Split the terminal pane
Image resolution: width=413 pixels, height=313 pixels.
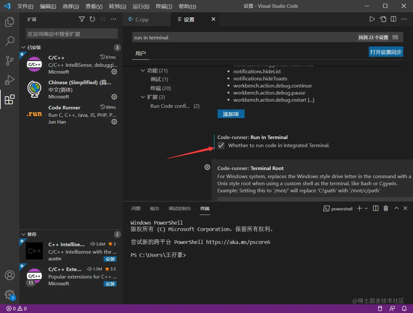click(376, 208)
